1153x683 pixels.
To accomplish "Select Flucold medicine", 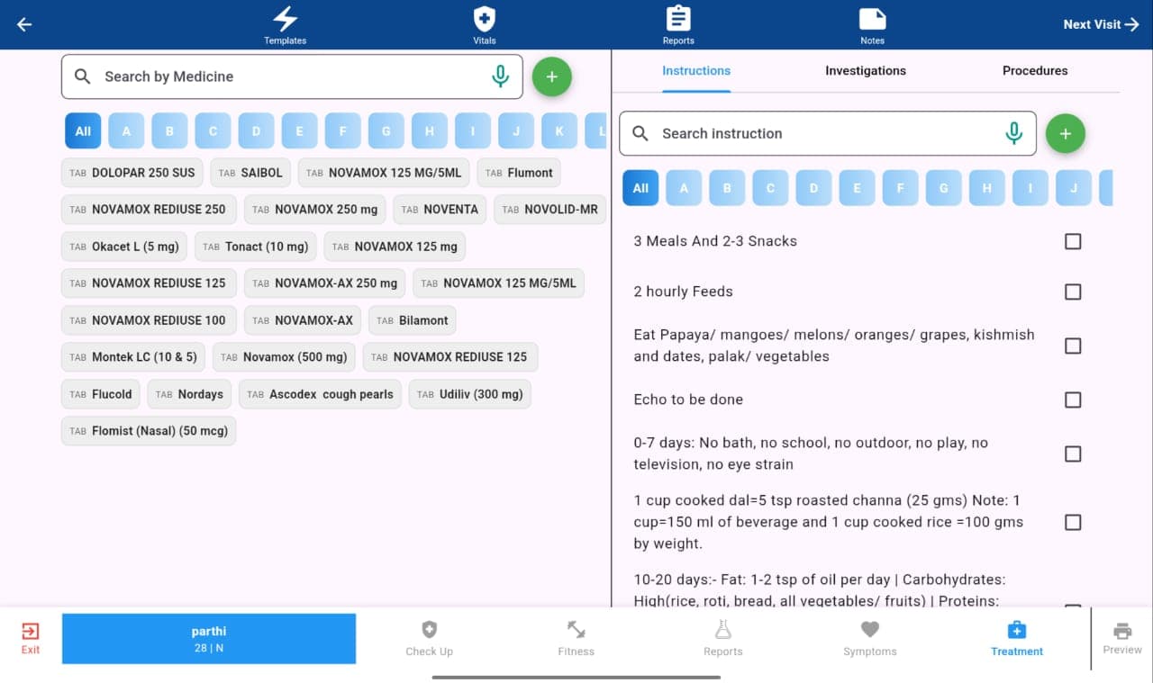I will point(101,394).
